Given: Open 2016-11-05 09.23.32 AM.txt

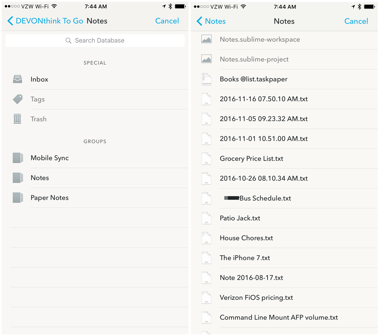Looking at the screenshot, I should [284, 119].
